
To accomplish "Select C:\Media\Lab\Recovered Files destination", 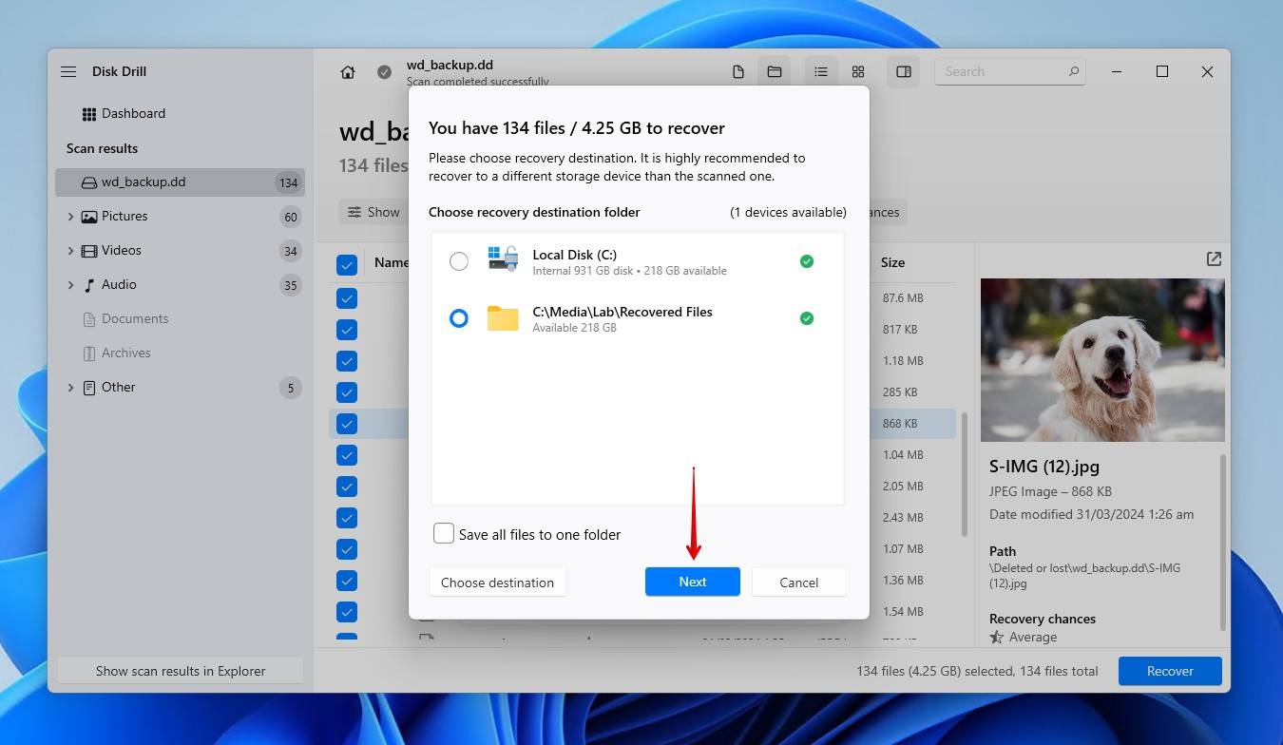I will tap(459, 318).
